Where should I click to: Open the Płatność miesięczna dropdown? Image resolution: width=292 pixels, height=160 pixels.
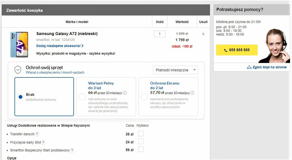pyautogui.click(x=175, y=70)
